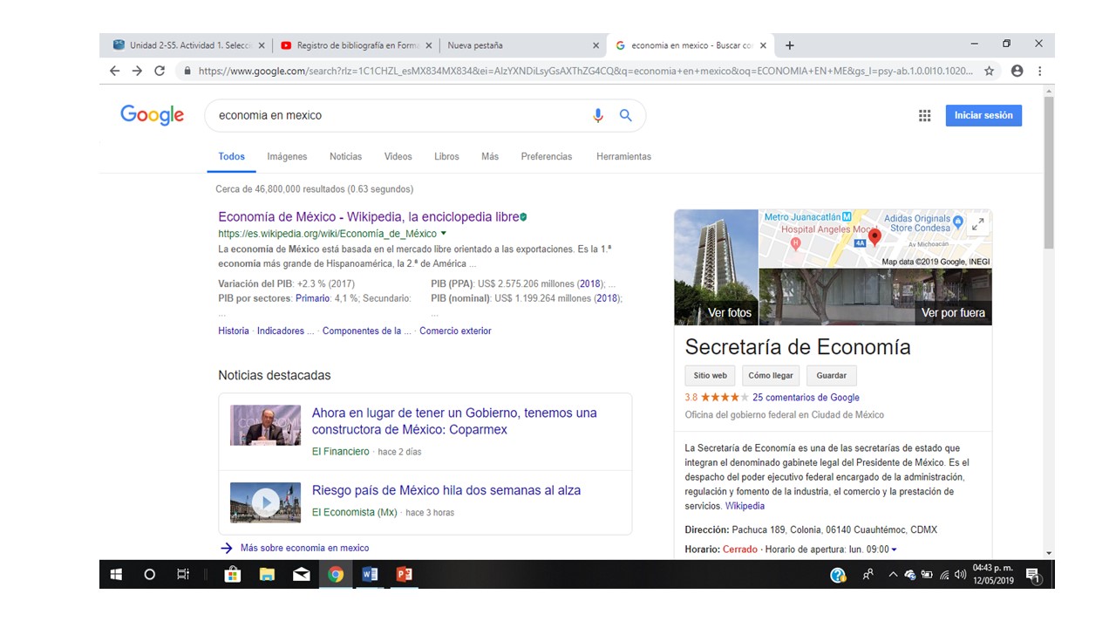1116x628 pixels.
Task: Click the voice search microphone icon
Action: point(598,115)
